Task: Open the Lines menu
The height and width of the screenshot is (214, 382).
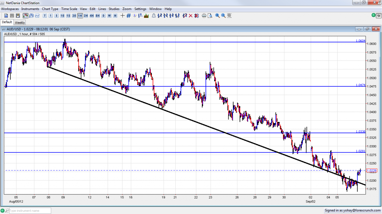Action: point(102,9)
